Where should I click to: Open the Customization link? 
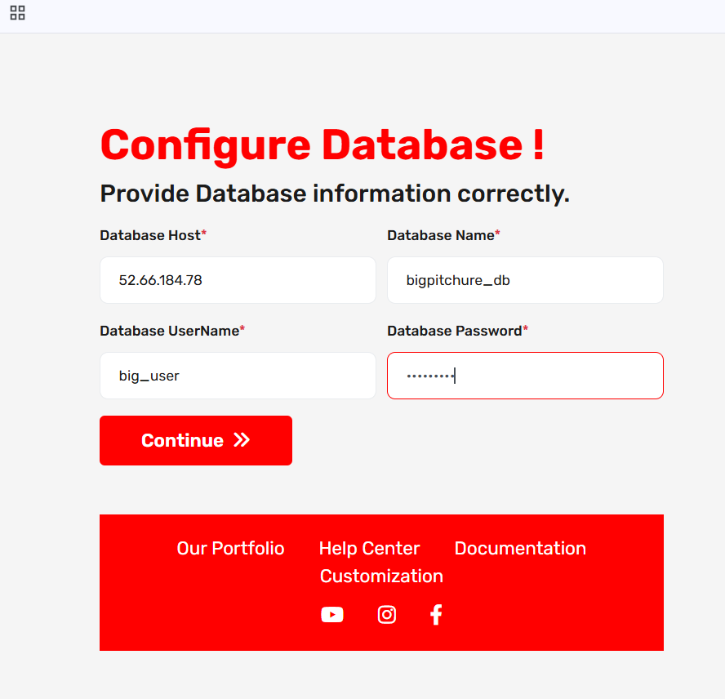coord(381,577)
